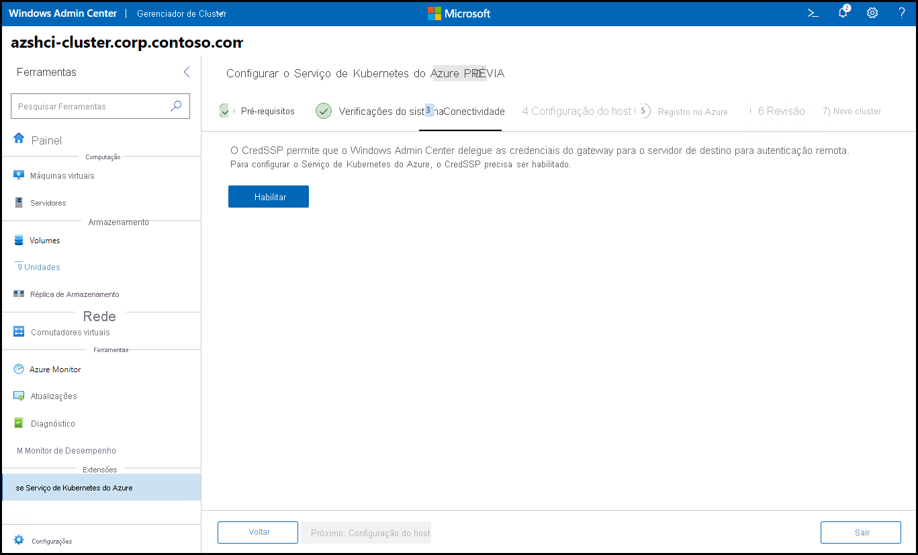Open the settings gear icon in header
918x555 pixels.
coord(872,13)
